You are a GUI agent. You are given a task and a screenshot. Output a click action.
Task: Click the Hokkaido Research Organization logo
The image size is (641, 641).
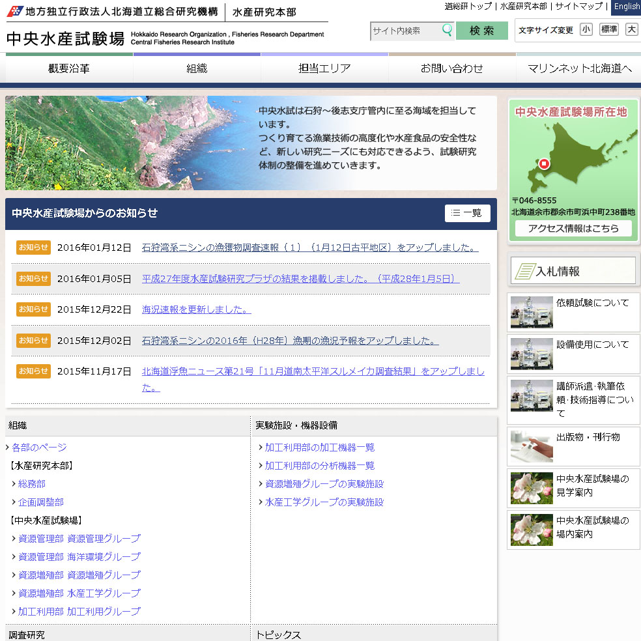[15, 11]
